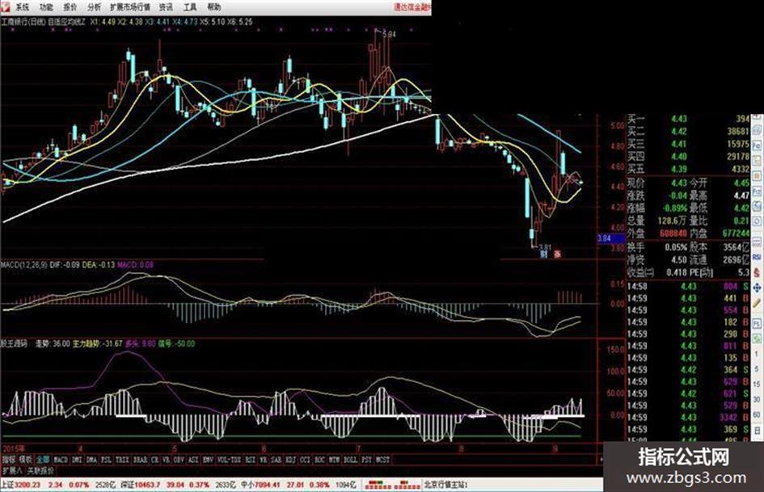Open the 分析 menu
Viewport: 764px width, 492px height.
(95, 6)
